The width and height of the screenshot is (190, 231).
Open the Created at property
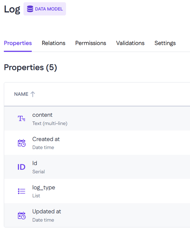pos(97,142)
